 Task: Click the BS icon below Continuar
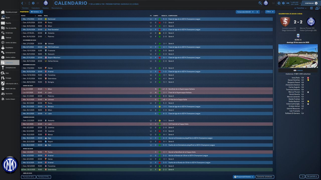pyautogui.click(x=311, y=8)
